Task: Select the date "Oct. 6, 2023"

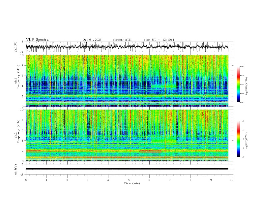Action: (92, 40)
